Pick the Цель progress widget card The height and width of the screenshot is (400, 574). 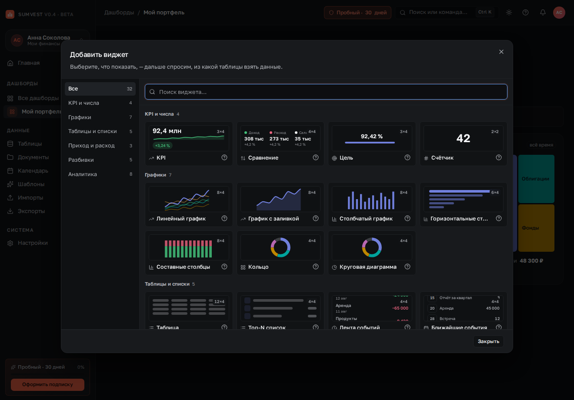pos(372,143)
